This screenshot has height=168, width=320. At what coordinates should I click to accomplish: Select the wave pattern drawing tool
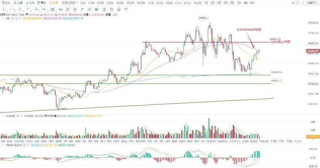click(x=44, y=9)
